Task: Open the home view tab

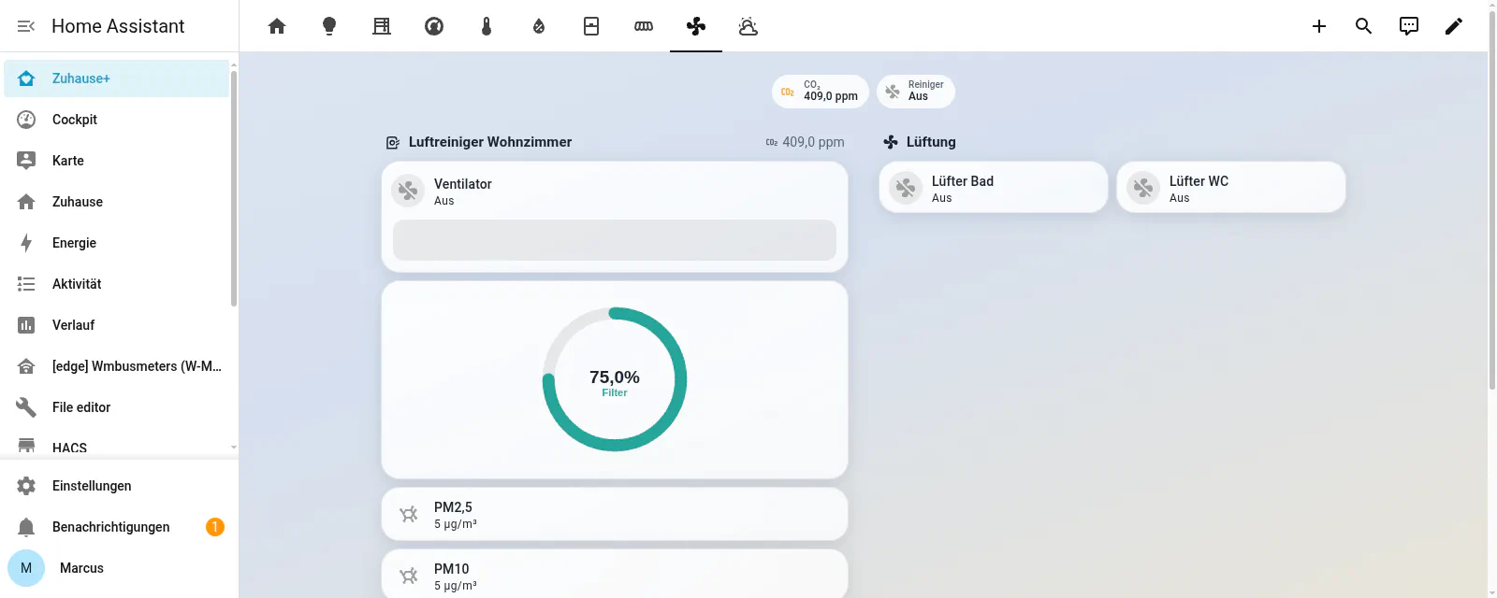Action: (277, 26)
